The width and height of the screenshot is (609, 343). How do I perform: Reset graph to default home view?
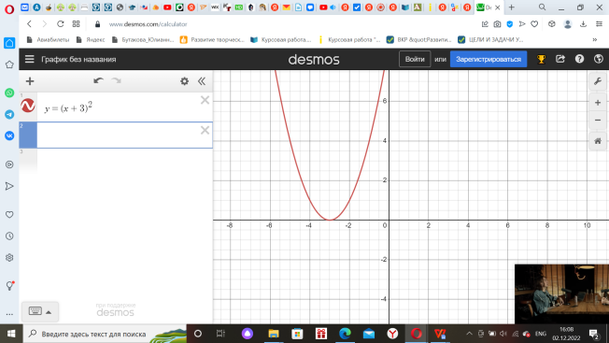(x=598, y=141)
